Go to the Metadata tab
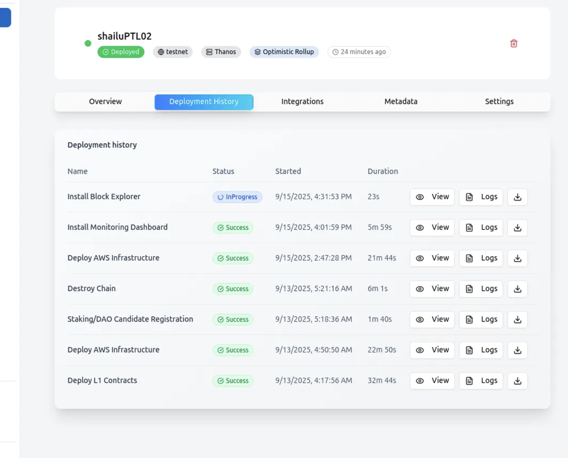This screenshot has height=458, width=568. [401, 101]
